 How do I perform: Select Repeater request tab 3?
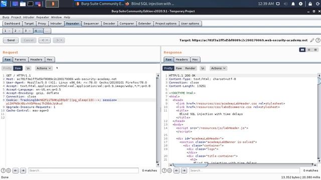[28, 31]
